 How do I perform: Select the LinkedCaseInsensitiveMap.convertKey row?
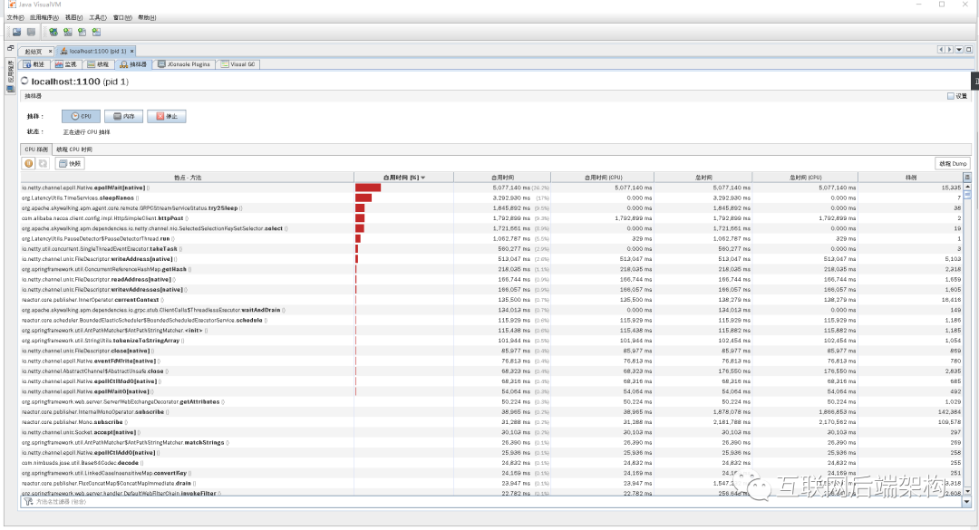[491, 473]
